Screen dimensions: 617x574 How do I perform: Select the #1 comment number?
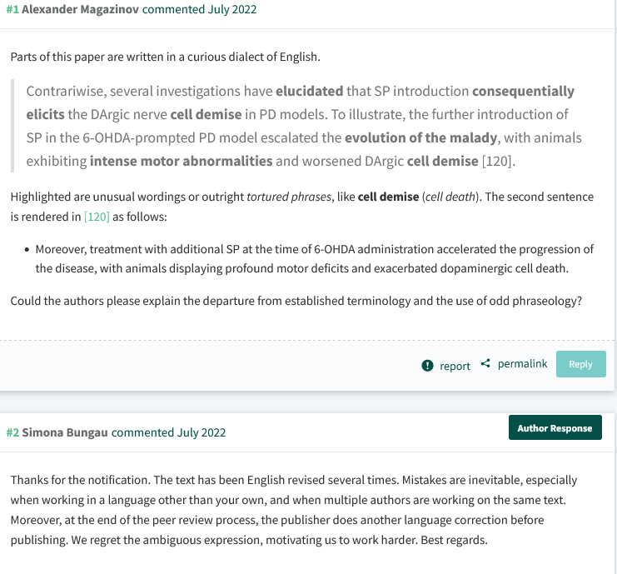(x=12, y=10)
